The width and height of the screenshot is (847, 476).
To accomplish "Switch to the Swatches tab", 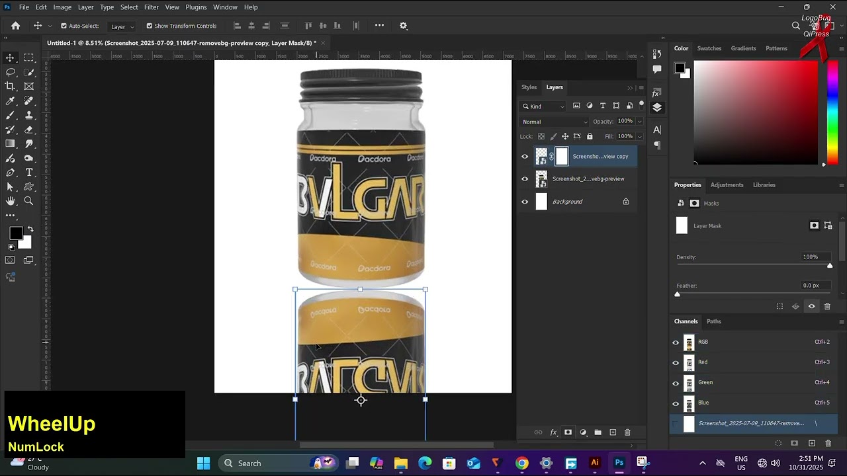I will tap(709, 48).
